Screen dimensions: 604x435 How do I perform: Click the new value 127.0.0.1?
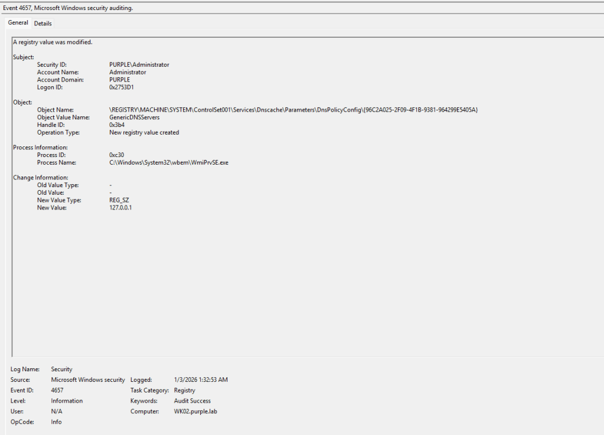pos(120,208)
